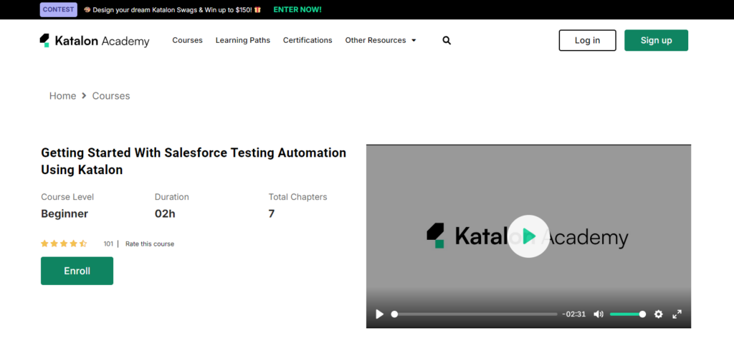Screen dimensions: 734x338
Task: Click the video seek progress bar
Action: 476,314
